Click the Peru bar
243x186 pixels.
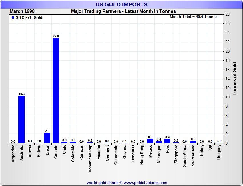(x=167, y=141)
